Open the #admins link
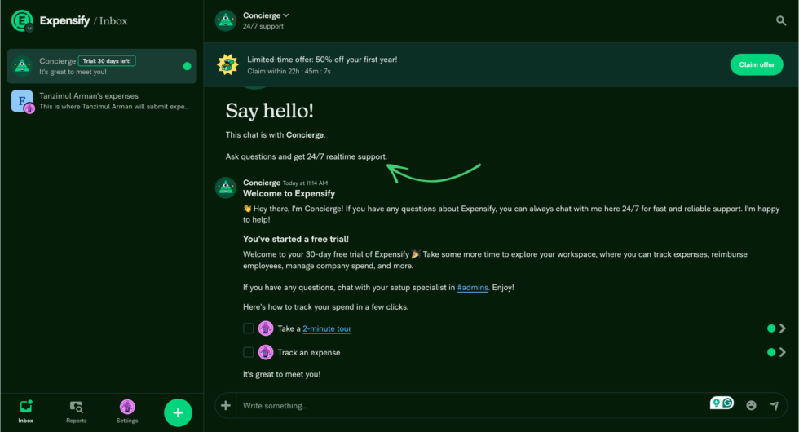Viewport: 799px width, 432px height. 472,287
